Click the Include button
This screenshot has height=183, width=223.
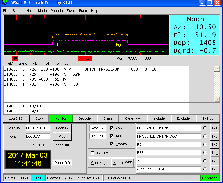click(159, 118)
